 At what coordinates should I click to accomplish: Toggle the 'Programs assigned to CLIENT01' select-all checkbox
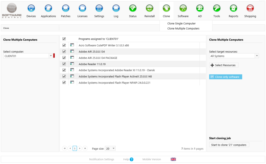pos(64,39)
